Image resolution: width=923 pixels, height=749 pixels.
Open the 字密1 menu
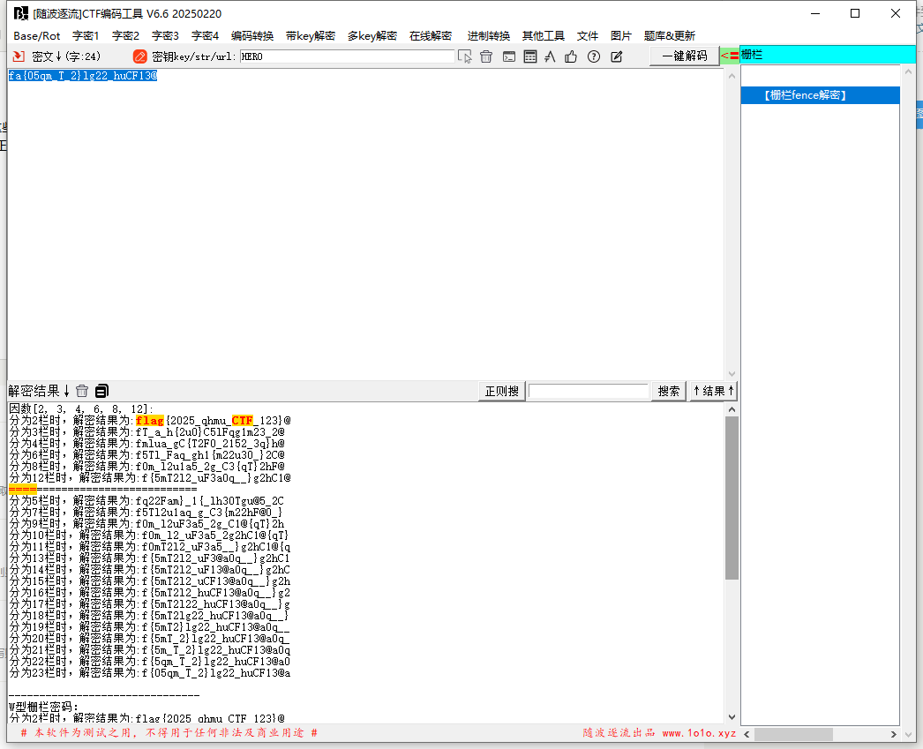pos(86,36)
